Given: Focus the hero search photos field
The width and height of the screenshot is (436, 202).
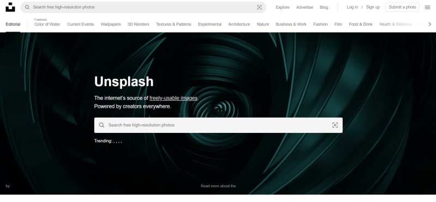Looking at the screenshot, I should 219,125.
